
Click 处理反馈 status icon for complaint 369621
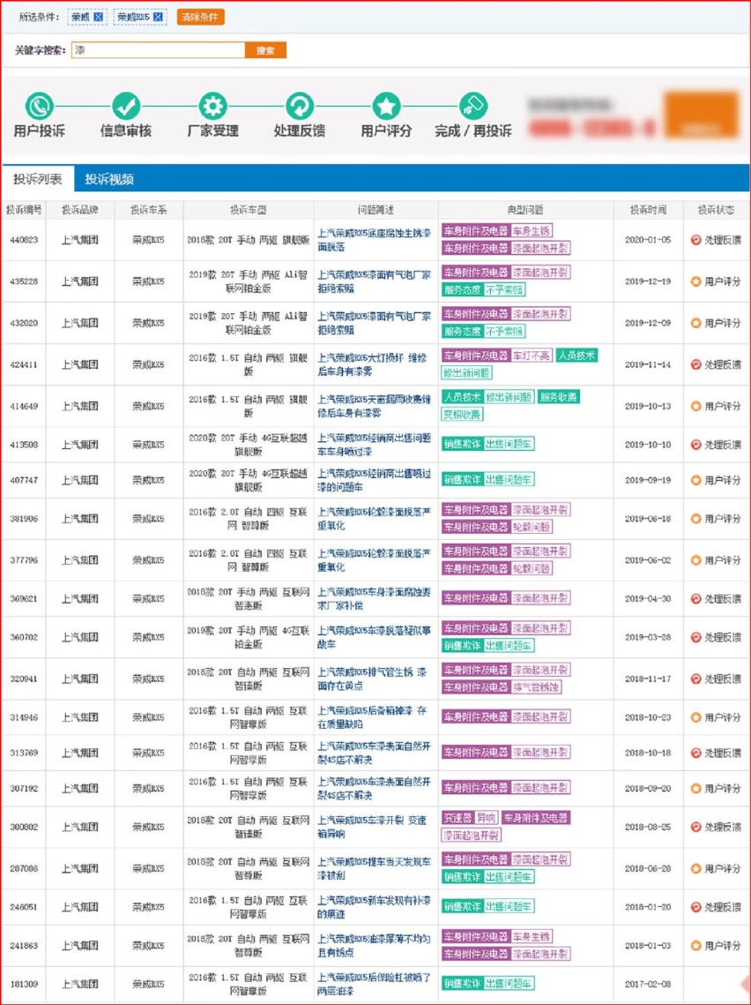click(696, 598)
